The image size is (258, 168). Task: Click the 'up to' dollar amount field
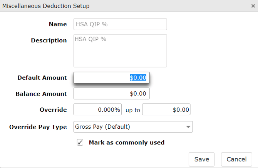[x=166, y=110]
